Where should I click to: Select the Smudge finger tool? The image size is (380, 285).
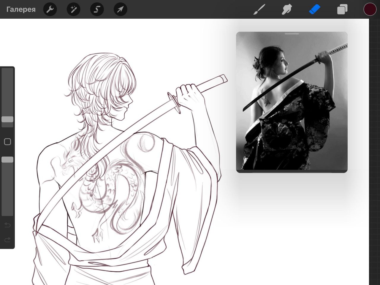tap(287, 9)
